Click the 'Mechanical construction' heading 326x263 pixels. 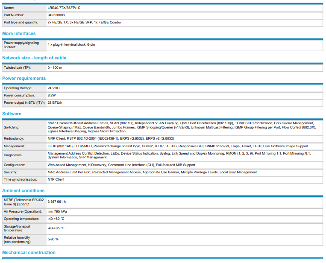pyautogui.click(x=29, y=253)
